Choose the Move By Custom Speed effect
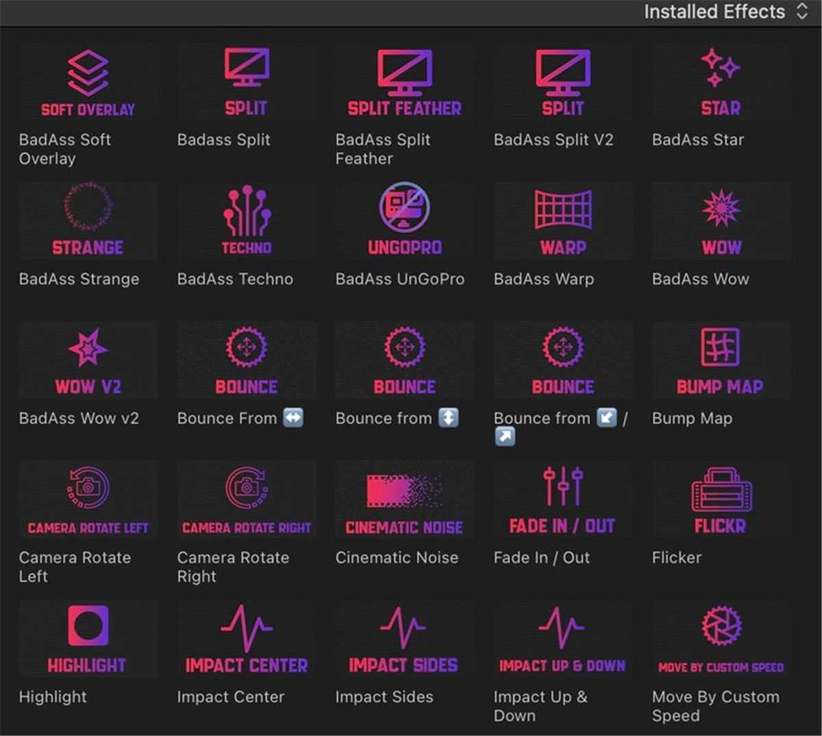This screenshot has width=822, height=736. coord(721,639)
